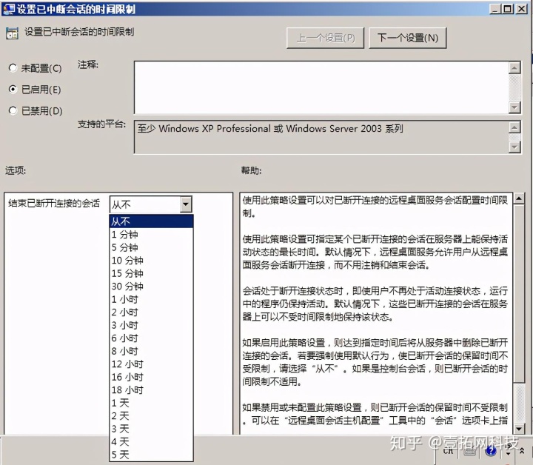Select the 已启用(E) radio button

pos(13,90)
